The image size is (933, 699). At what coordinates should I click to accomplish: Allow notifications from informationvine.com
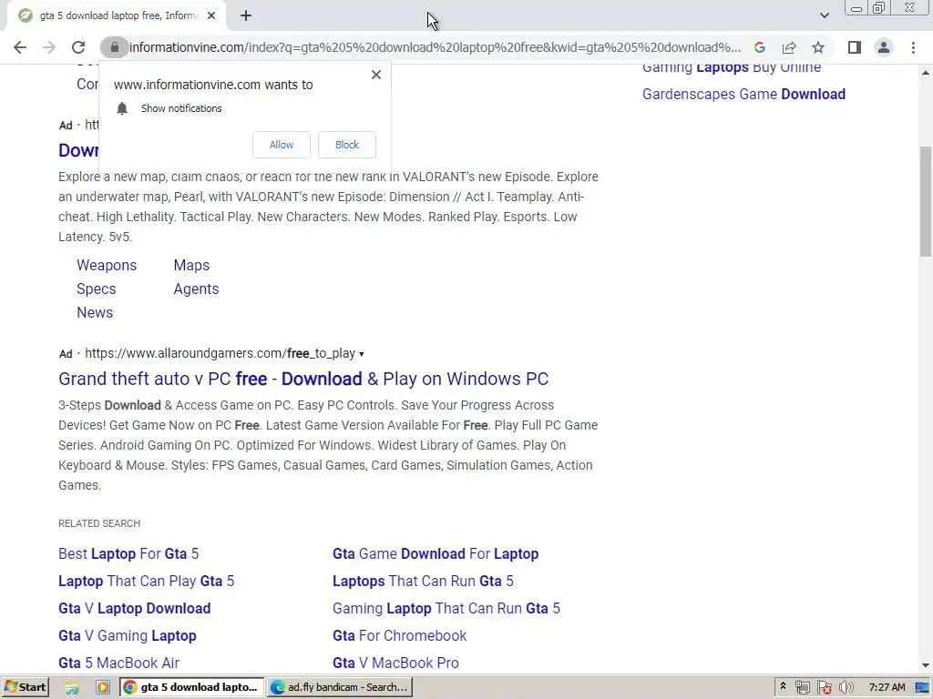282,145
